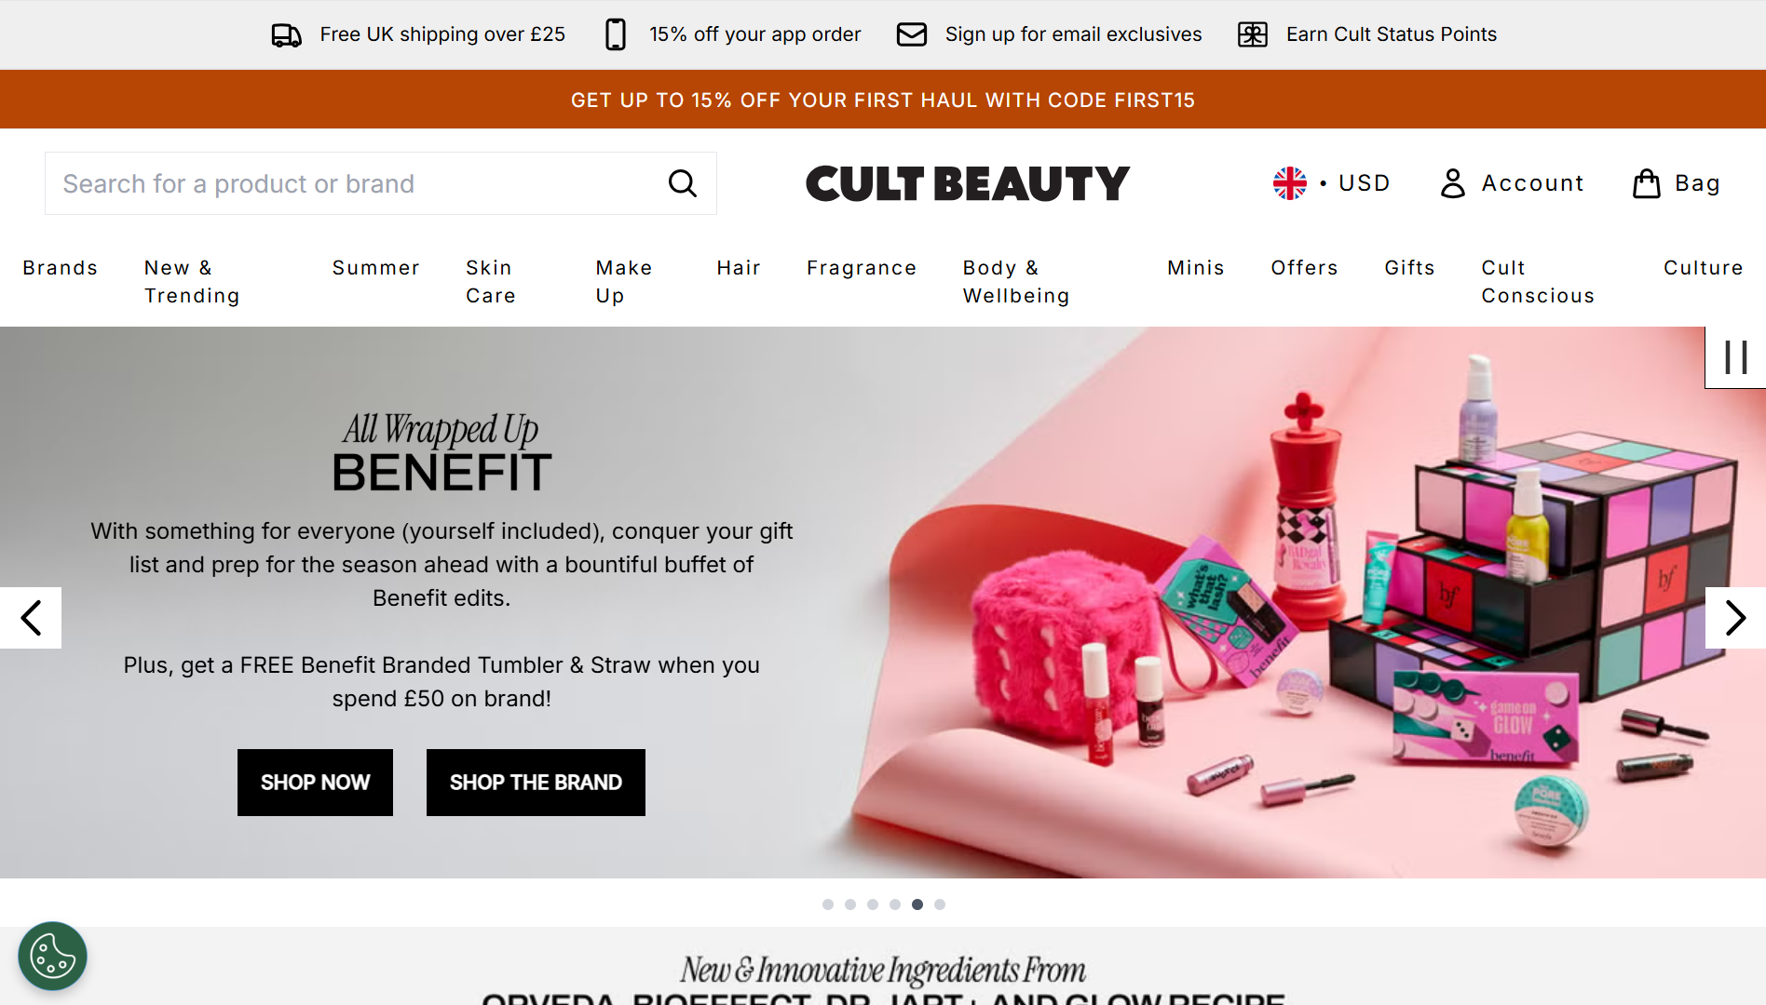Click the delivery truck shipping icon

[x=286, y=34]
